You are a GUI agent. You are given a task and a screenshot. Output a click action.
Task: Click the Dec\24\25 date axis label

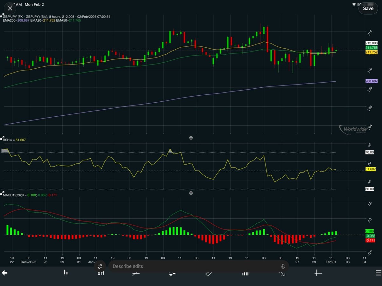29,262
